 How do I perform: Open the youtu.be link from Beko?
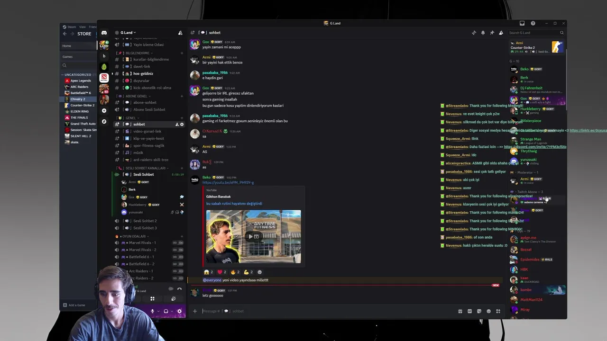pyautogui.click(x=228, y=182)
